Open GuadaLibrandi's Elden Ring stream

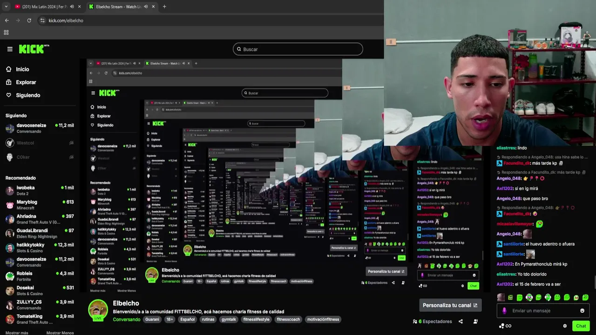(x=40, y=233)
